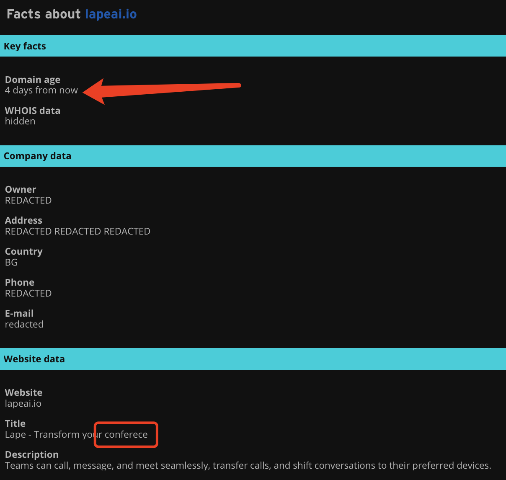Open the lapeai.io link in the heading
The image size is (506, 480).
pos(111,14)
